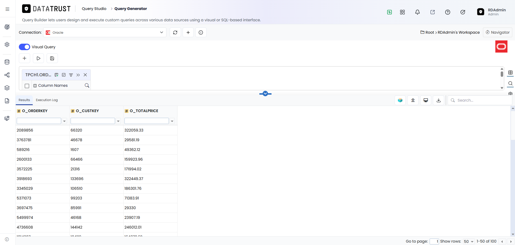The height and width of the screenshot is (245, 515).
Task: Sort by O_TOTALPRICE column header
Action: (x=144, y=111)
